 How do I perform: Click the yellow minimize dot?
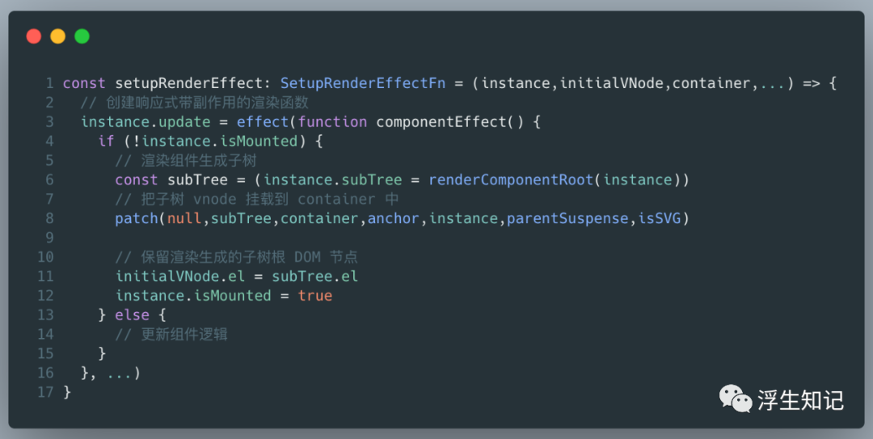(57, 36)
